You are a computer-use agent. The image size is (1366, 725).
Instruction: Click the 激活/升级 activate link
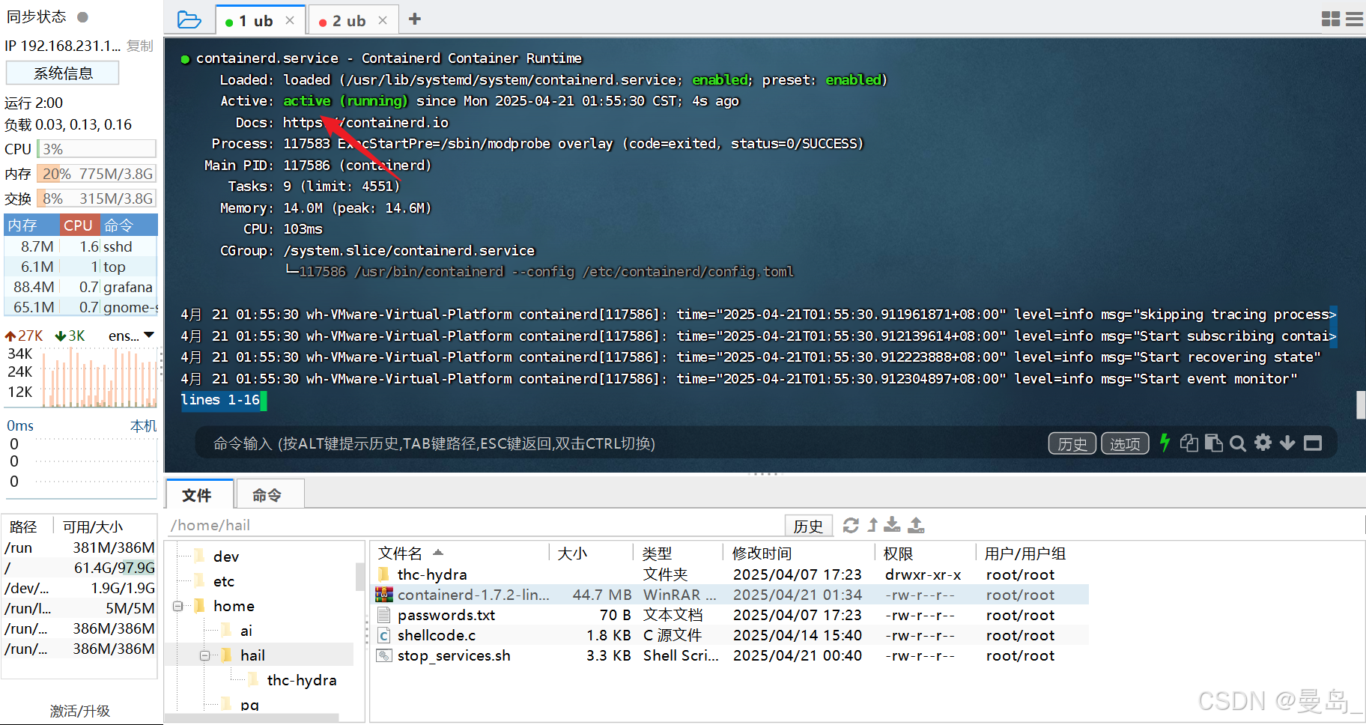[79, 711]
